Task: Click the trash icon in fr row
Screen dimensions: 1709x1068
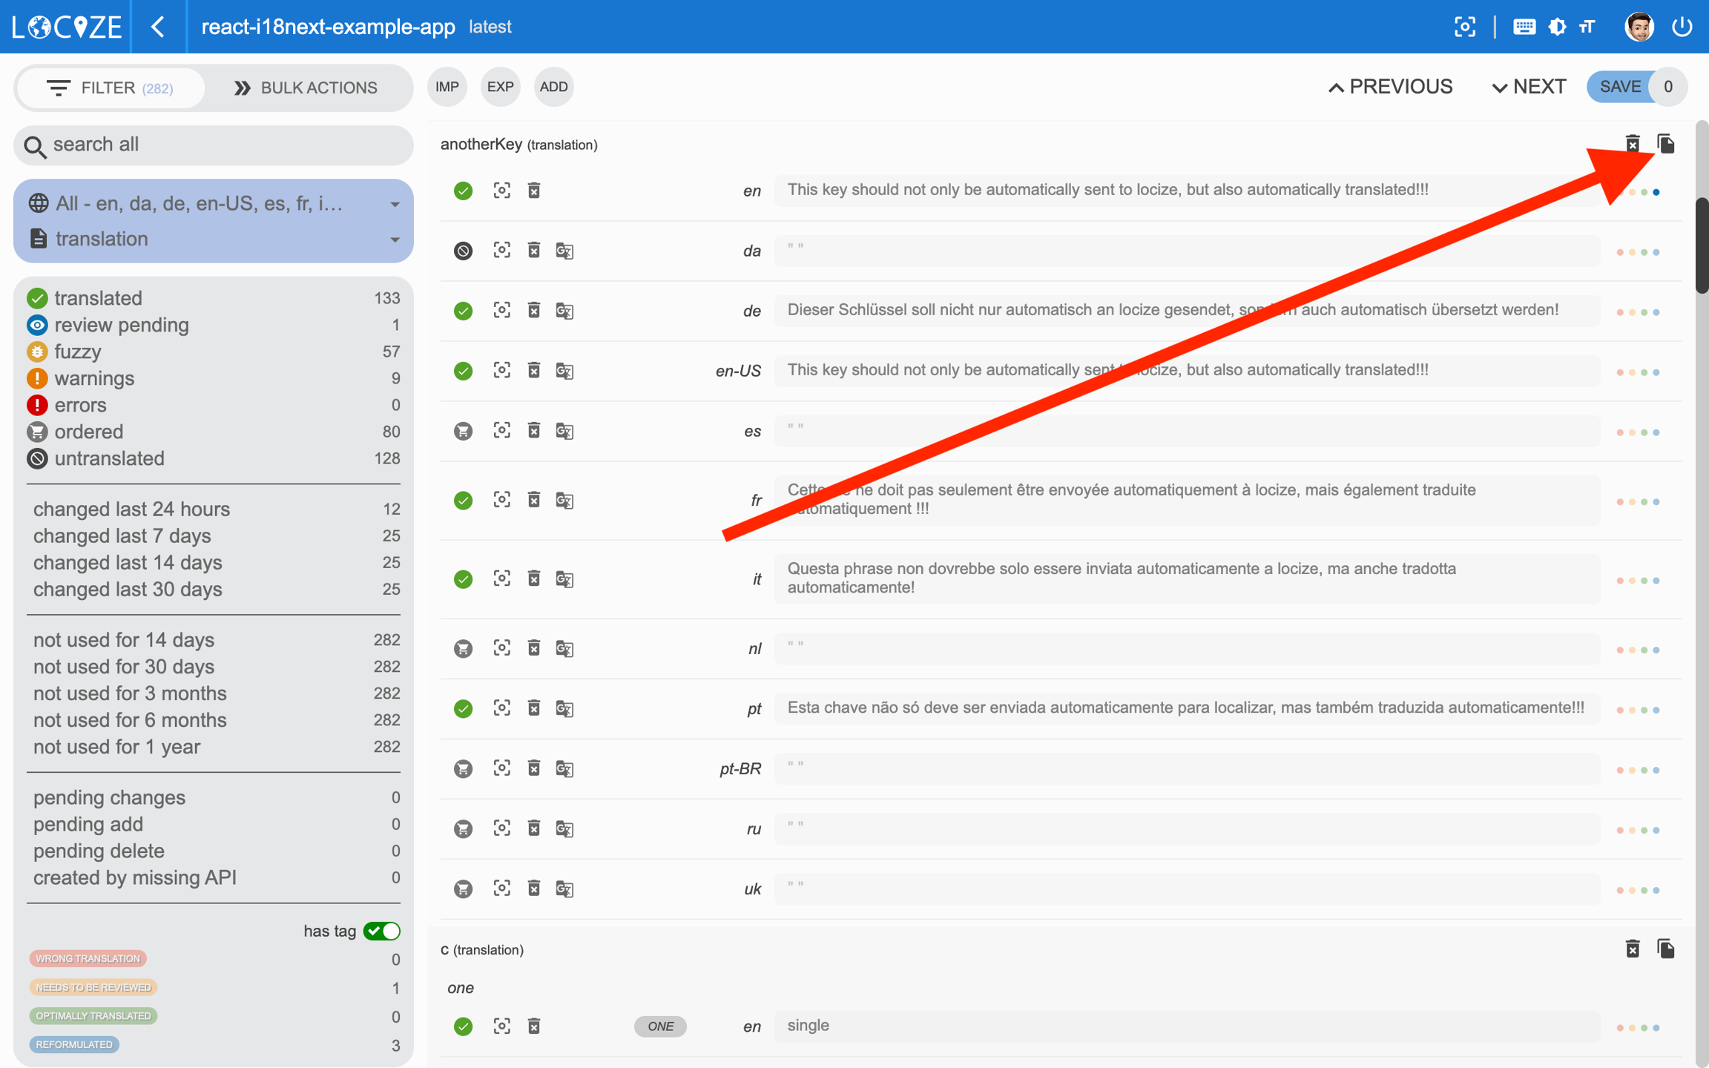Action: pos(534,500)
